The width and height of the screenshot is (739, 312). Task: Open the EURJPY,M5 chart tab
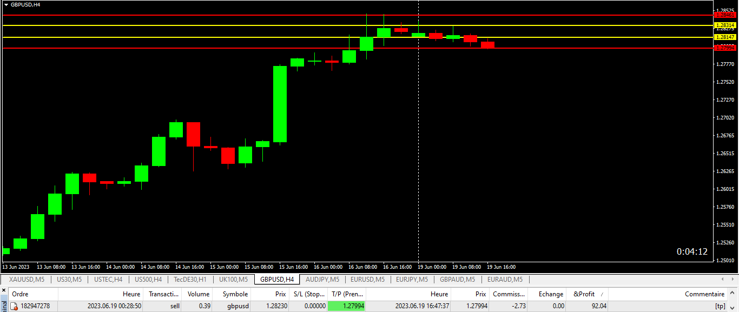[412, 280]
